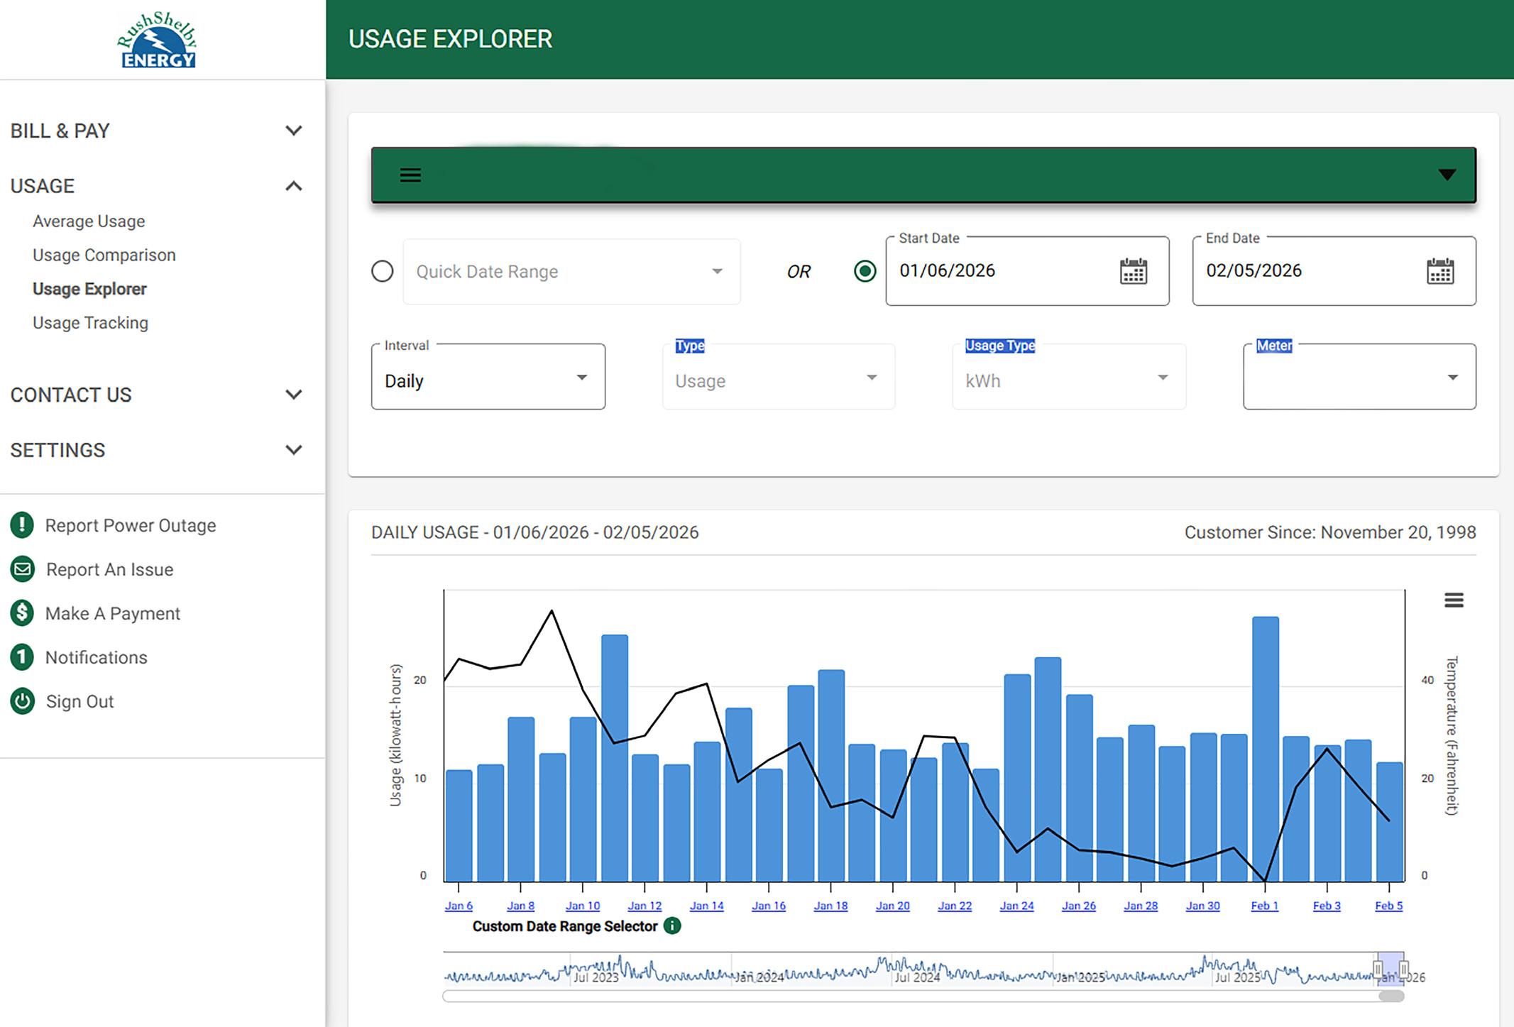Viewport: 1514px width, 1027px height.
Task: Select the Quick Date Range radio button
Action: click(x=383, y=271)
